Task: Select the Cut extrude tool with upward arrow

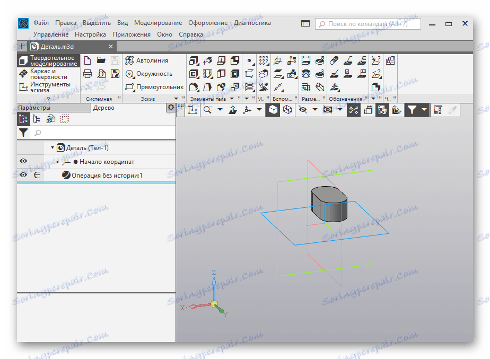Action: (207, 60)
